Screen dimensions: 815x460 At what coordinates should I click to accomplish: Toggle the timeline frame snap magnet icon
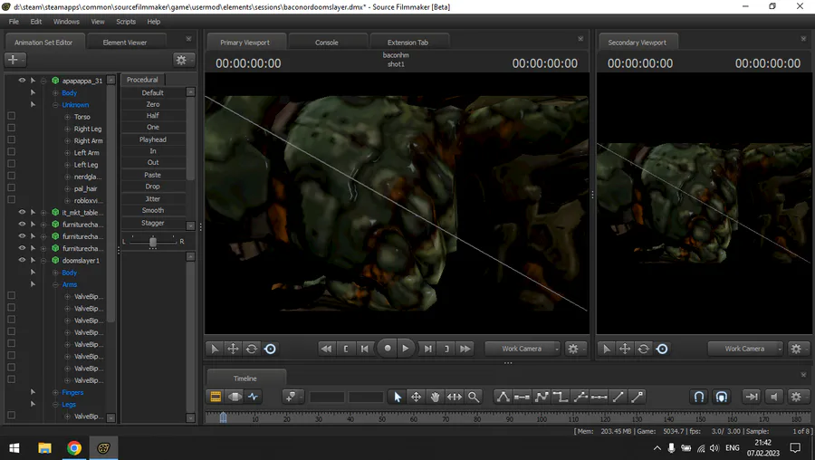722,397
